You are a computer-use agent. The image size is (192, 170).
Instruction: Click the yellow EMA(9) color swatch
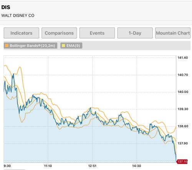[x=63, y=46]
